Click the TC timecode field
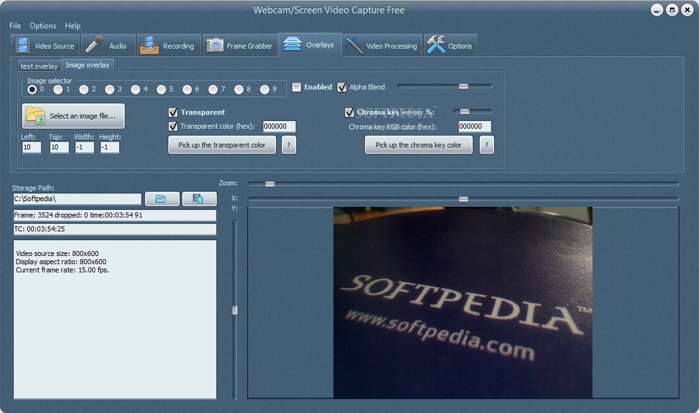Screen dimensions: 699x413 (115, 230)
